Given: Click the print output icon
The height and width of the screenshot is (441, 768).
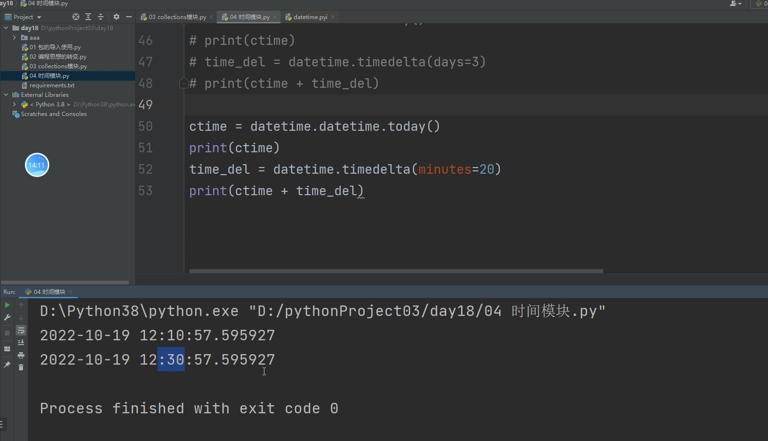Looking at the screenshot, I should (21, 355).
